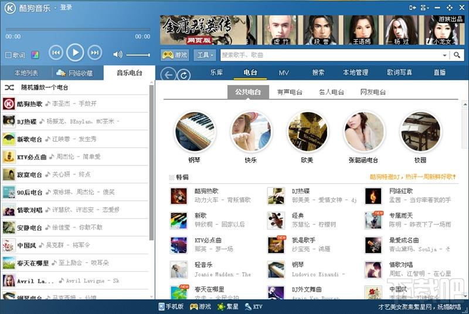This screenshot has height=314, width=469.
Task: Open the 张韶涵电台 station circle
Action: click(x=363, y=131)
